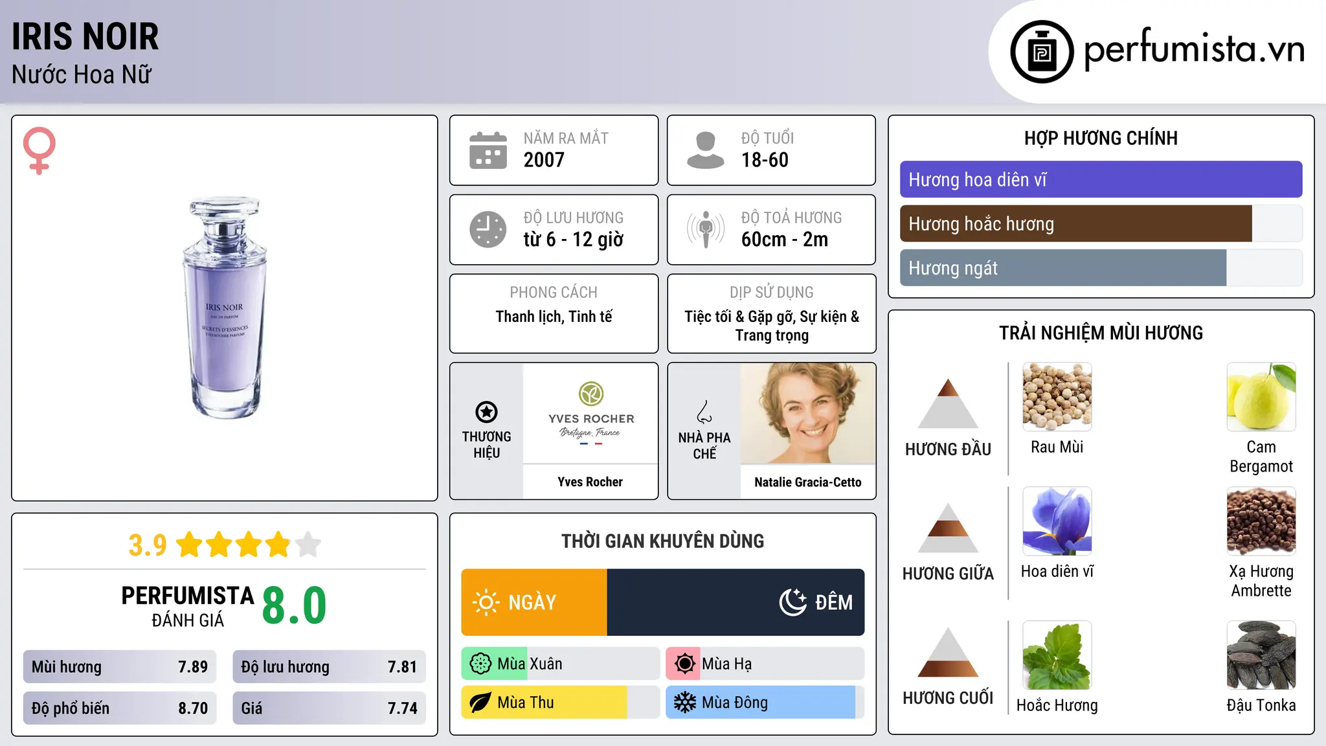1326x746 pixels.
Task: Click the spring flower icon for Mùa Xuân
Action: [x=480, y=664]
